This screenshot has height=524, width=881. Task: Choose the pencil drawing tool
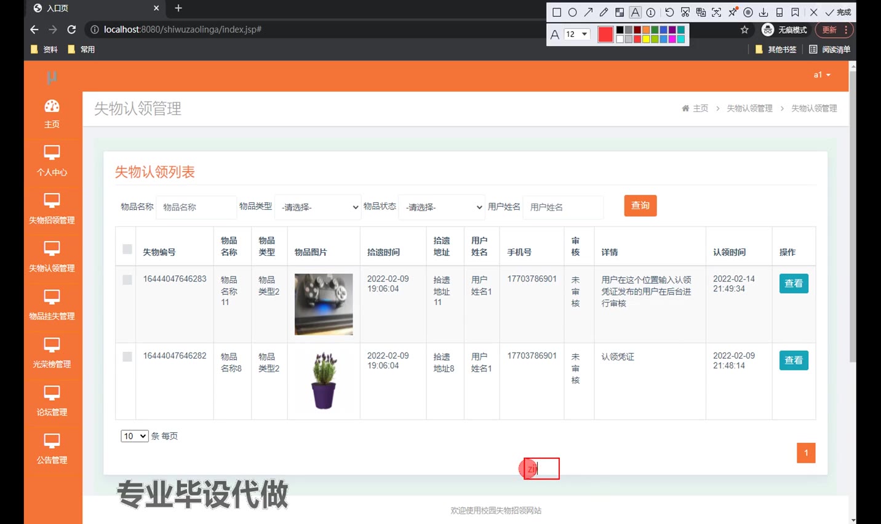pos(604,12)
